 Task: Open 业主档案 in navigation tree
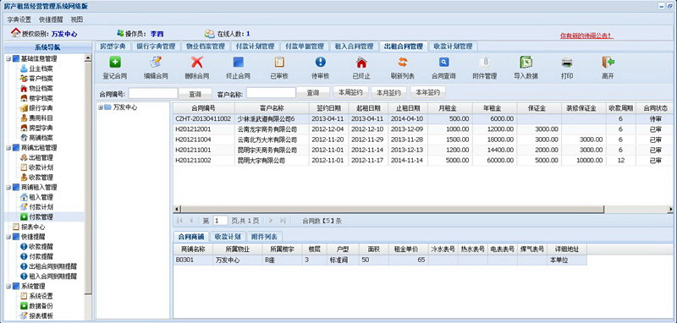click(x=41, y=68)
